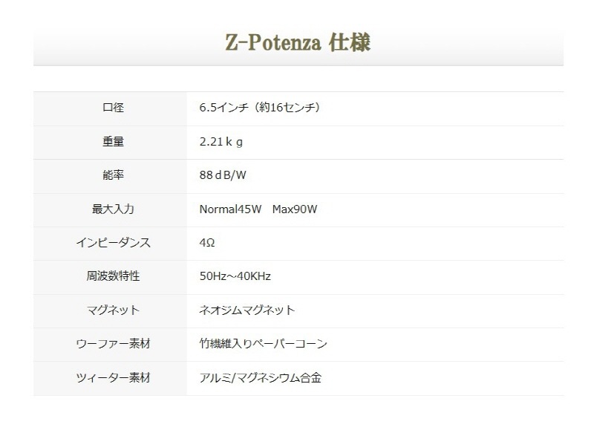Select the インピーダンス row label
The image size is (594, 433).
point(113,243)
